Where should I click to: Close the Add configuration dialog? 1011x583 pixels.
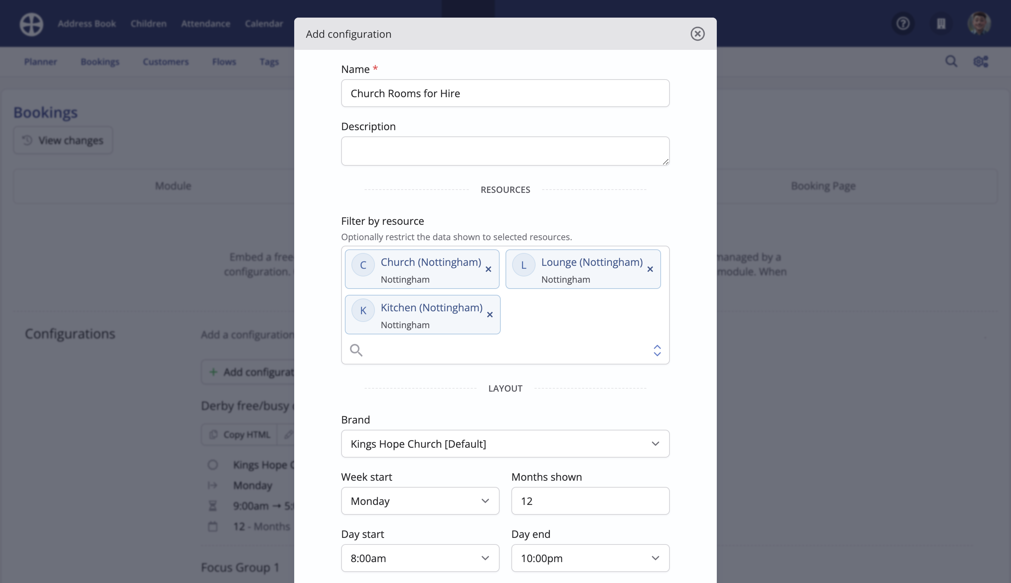(697, 34)
